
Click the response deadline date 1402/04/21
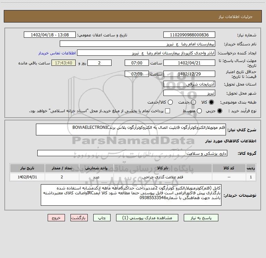pos(189,63)
